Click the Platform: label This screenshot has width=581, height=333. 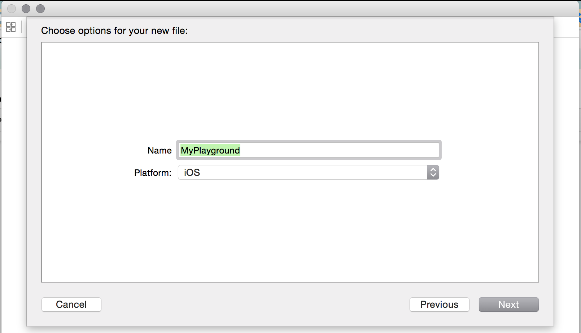tap(153, 173)
